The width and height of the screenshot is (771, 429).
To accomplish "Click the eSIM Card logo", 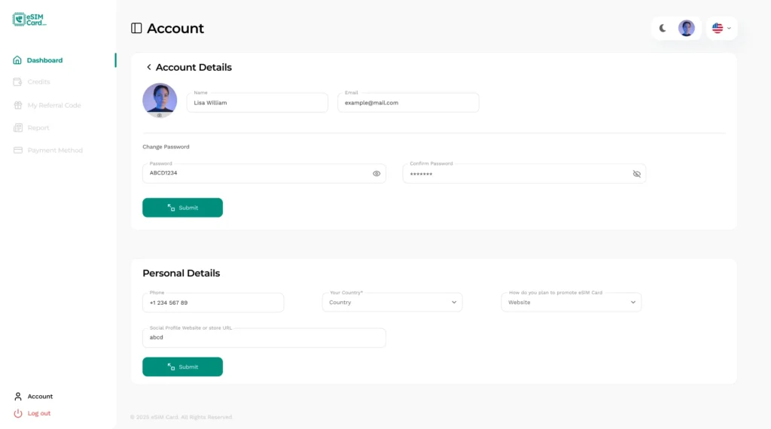I will [30, 20].
